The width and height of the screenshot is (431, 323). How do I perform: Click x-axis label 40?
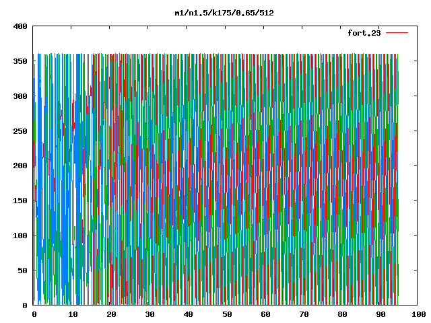[189, 314]
